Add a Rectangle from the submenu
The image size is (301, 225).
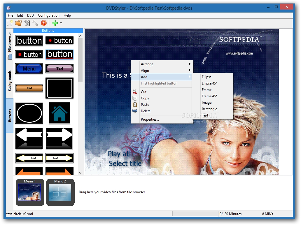point(213,109)
